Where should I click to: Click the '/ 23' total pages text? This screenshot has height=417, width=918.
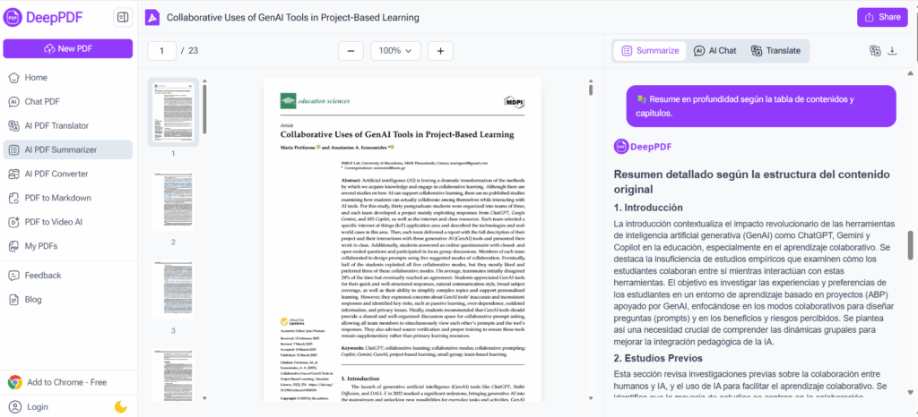click(190, 51)
